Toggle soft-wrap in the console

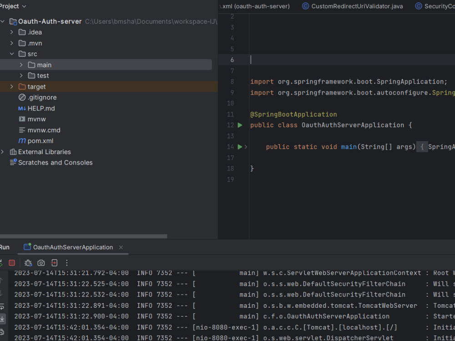pos(2,306)
